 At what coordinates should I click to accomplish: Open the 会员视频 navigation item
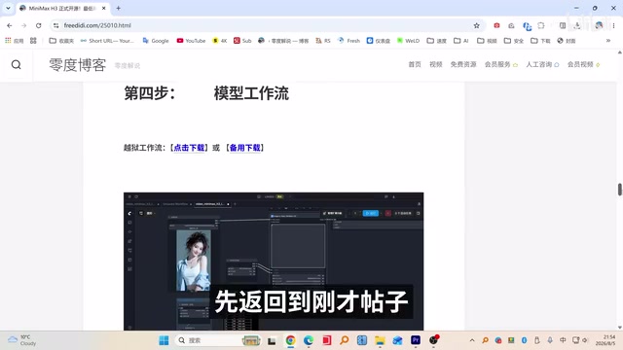pos(584,64)
